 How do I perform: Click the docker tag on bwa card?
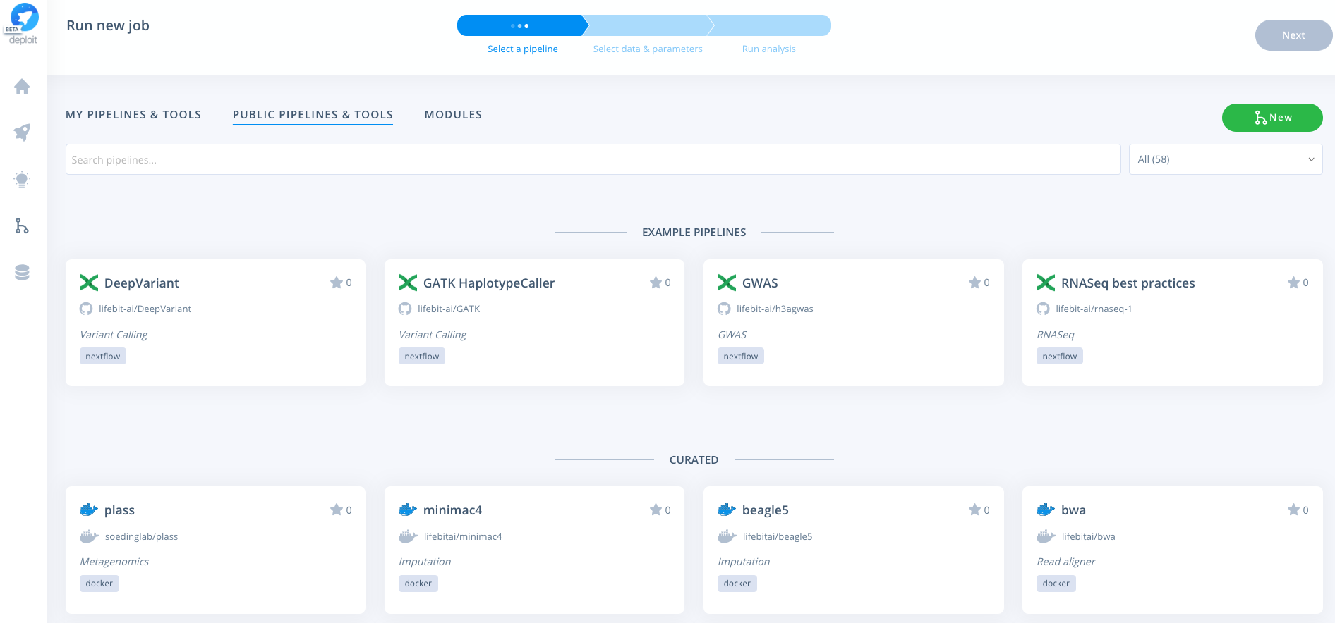pyautogui.click(x=1056, y=583)
